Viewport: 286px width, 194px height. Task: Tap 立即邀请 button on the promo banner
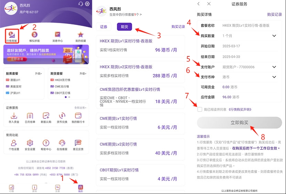click(x=17, y=59)
